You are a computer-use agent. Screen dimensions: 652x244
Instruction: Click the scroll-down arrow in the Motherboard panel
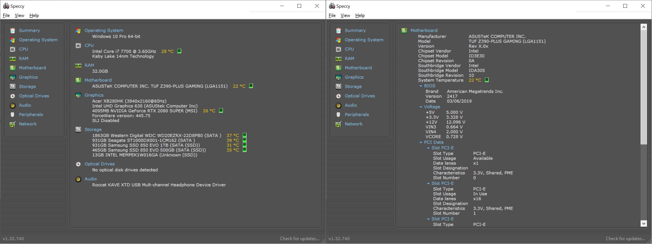(x=644, y=223)
